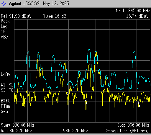Click the Stop 960.00 MHz frequency

tap(133, 125)
